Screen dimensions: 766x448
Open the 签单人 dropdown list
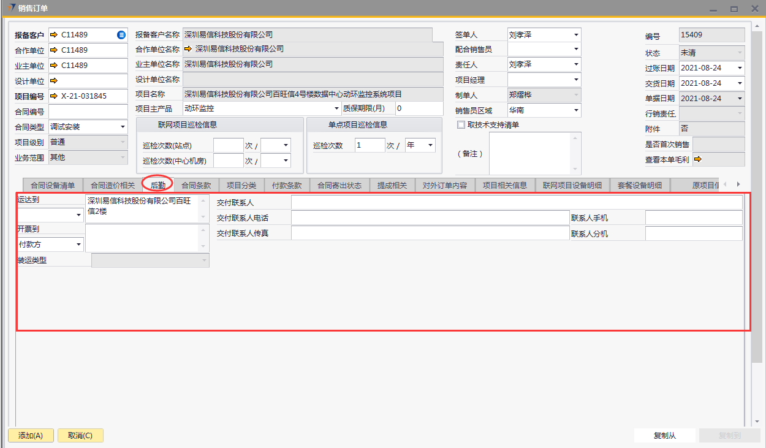click(x=576, y=35)
